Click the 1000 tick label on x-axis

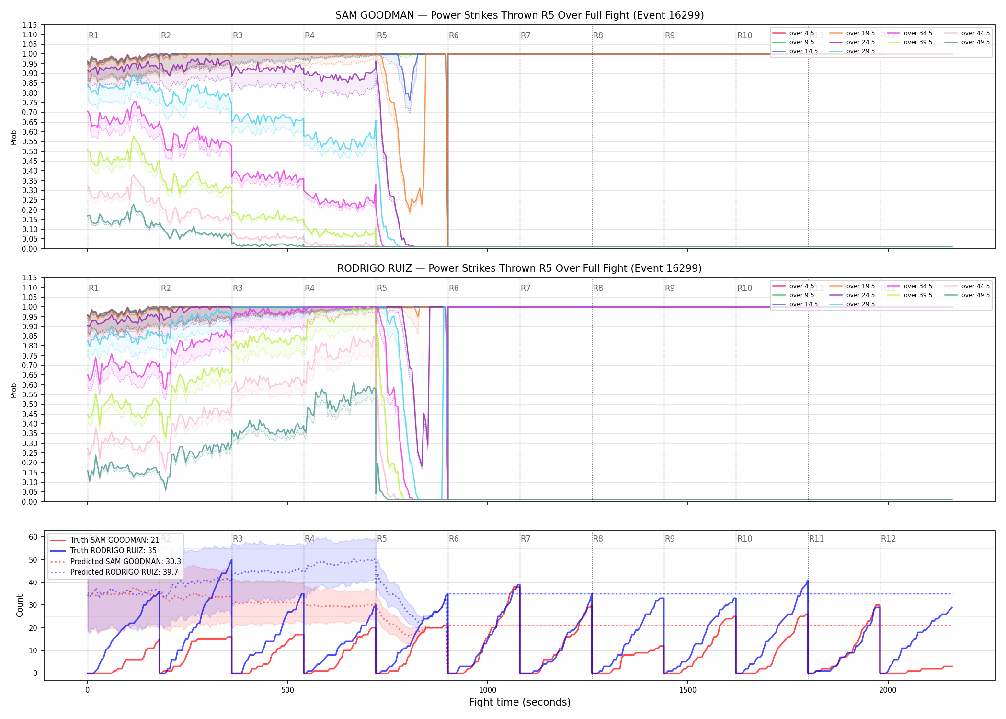pyautogui.click(x=488, y=690)
